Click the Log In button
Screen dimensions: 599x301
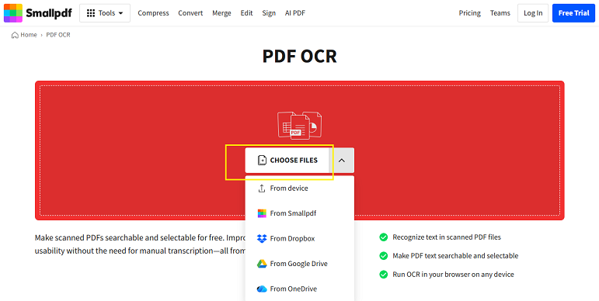point(533,13)
